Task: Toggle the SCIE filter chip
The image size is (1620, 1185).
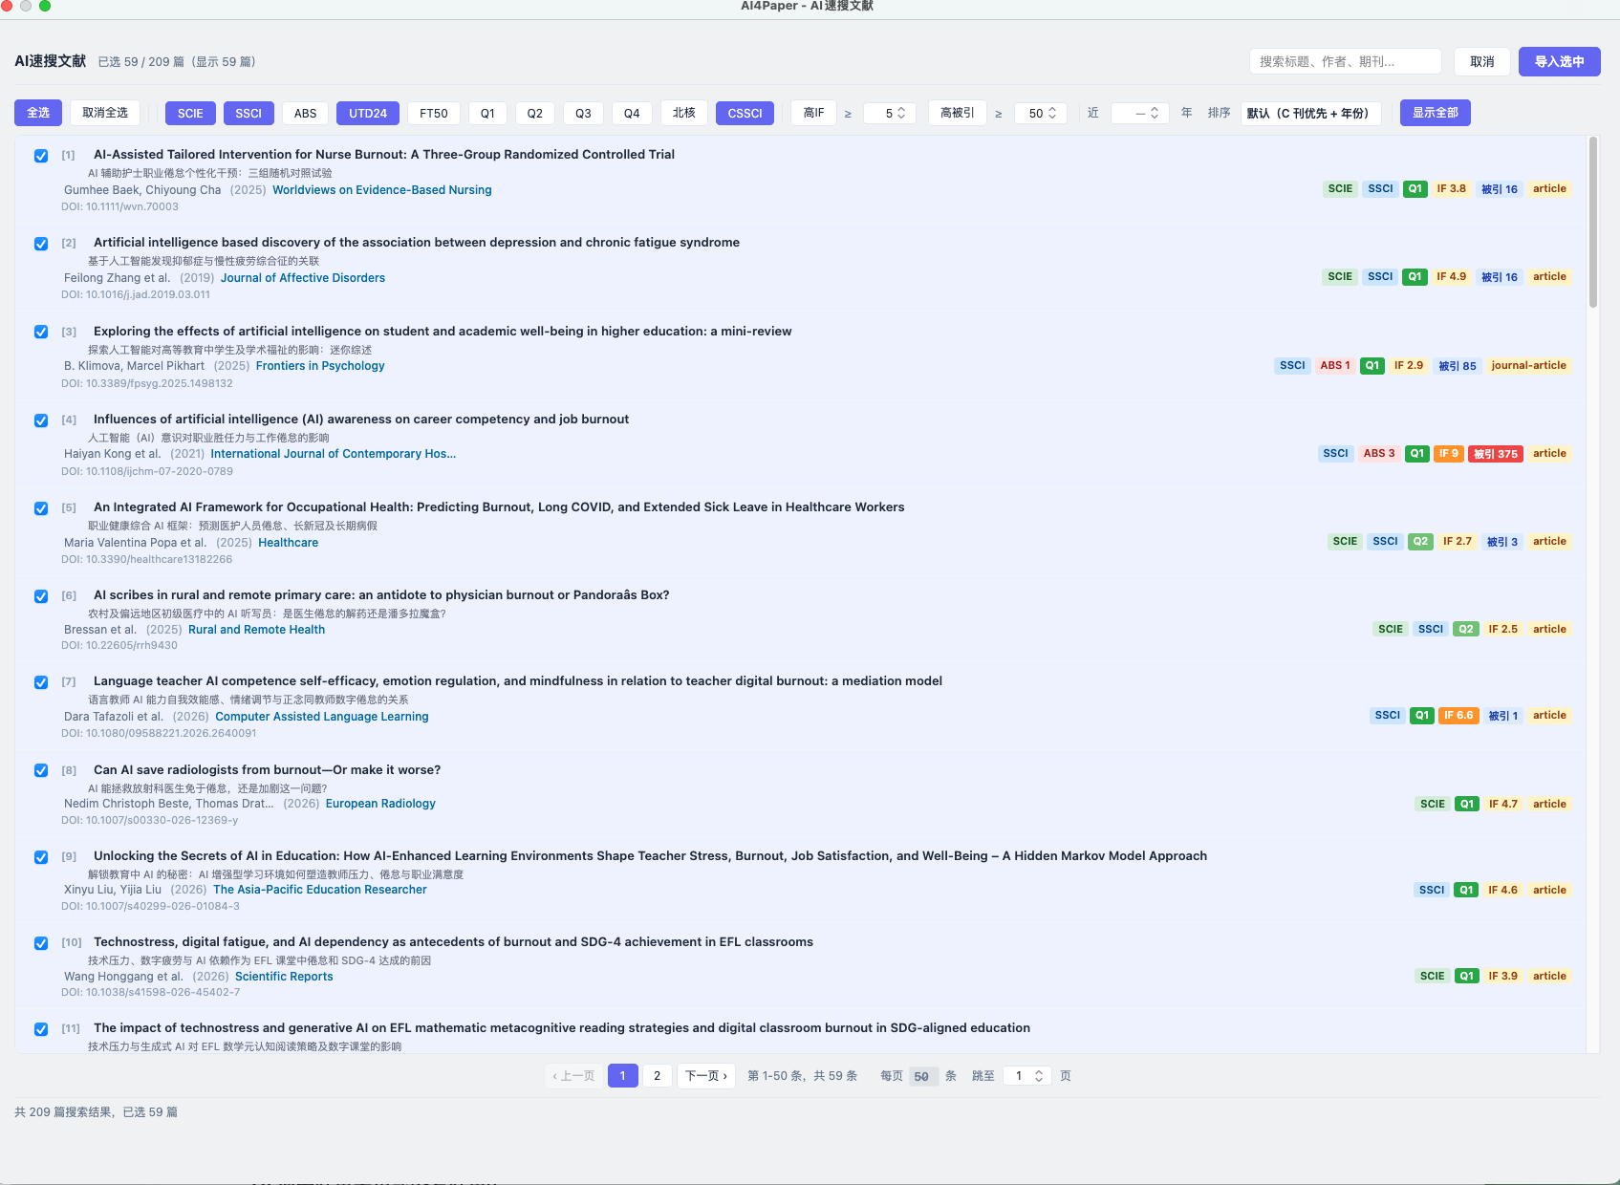Action: 190,113
